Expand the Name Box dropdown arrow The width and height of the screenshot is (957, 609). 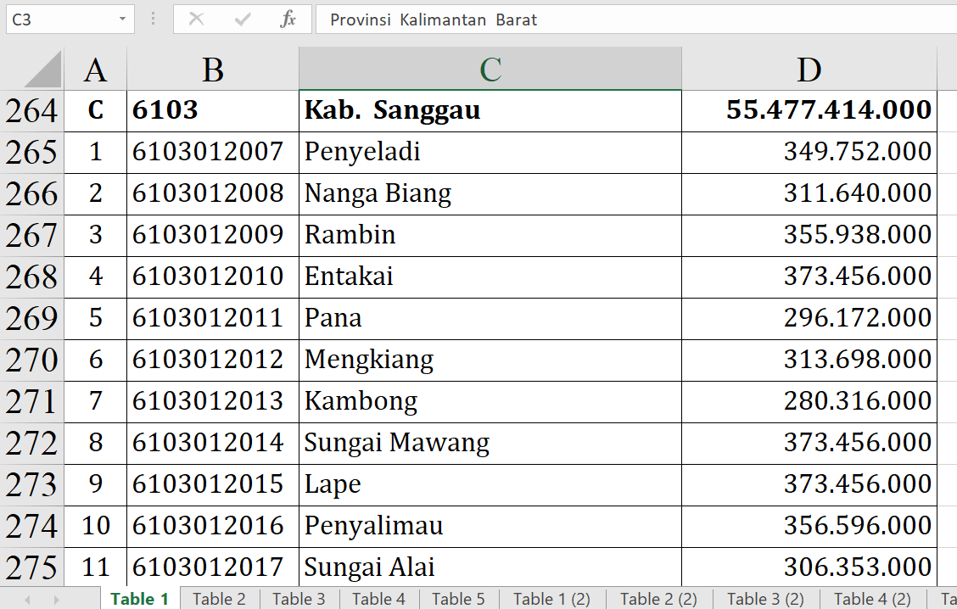click(x=123, y=20)
